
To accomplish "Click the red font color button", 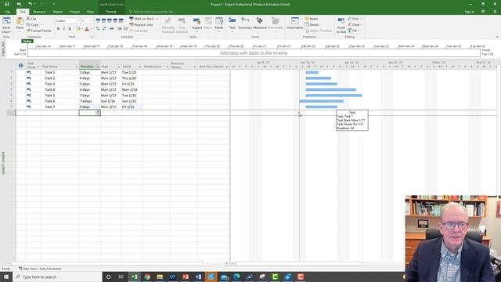I will pyautogui.click(x=87, y=29).
